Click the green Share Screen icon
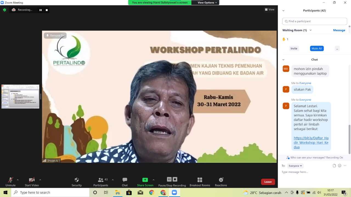Image resolution: width=351 pixels, height=197 pixels. [145, 180]
